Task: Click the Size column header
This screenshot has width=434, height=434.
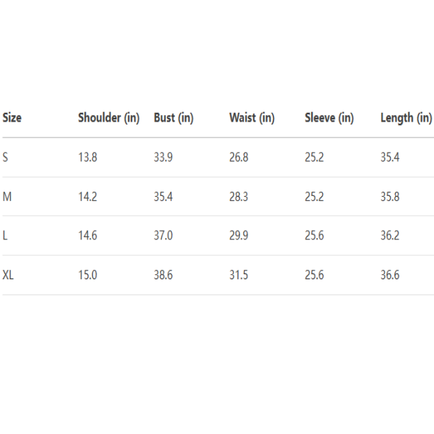Action: click(x=12, y=118)
